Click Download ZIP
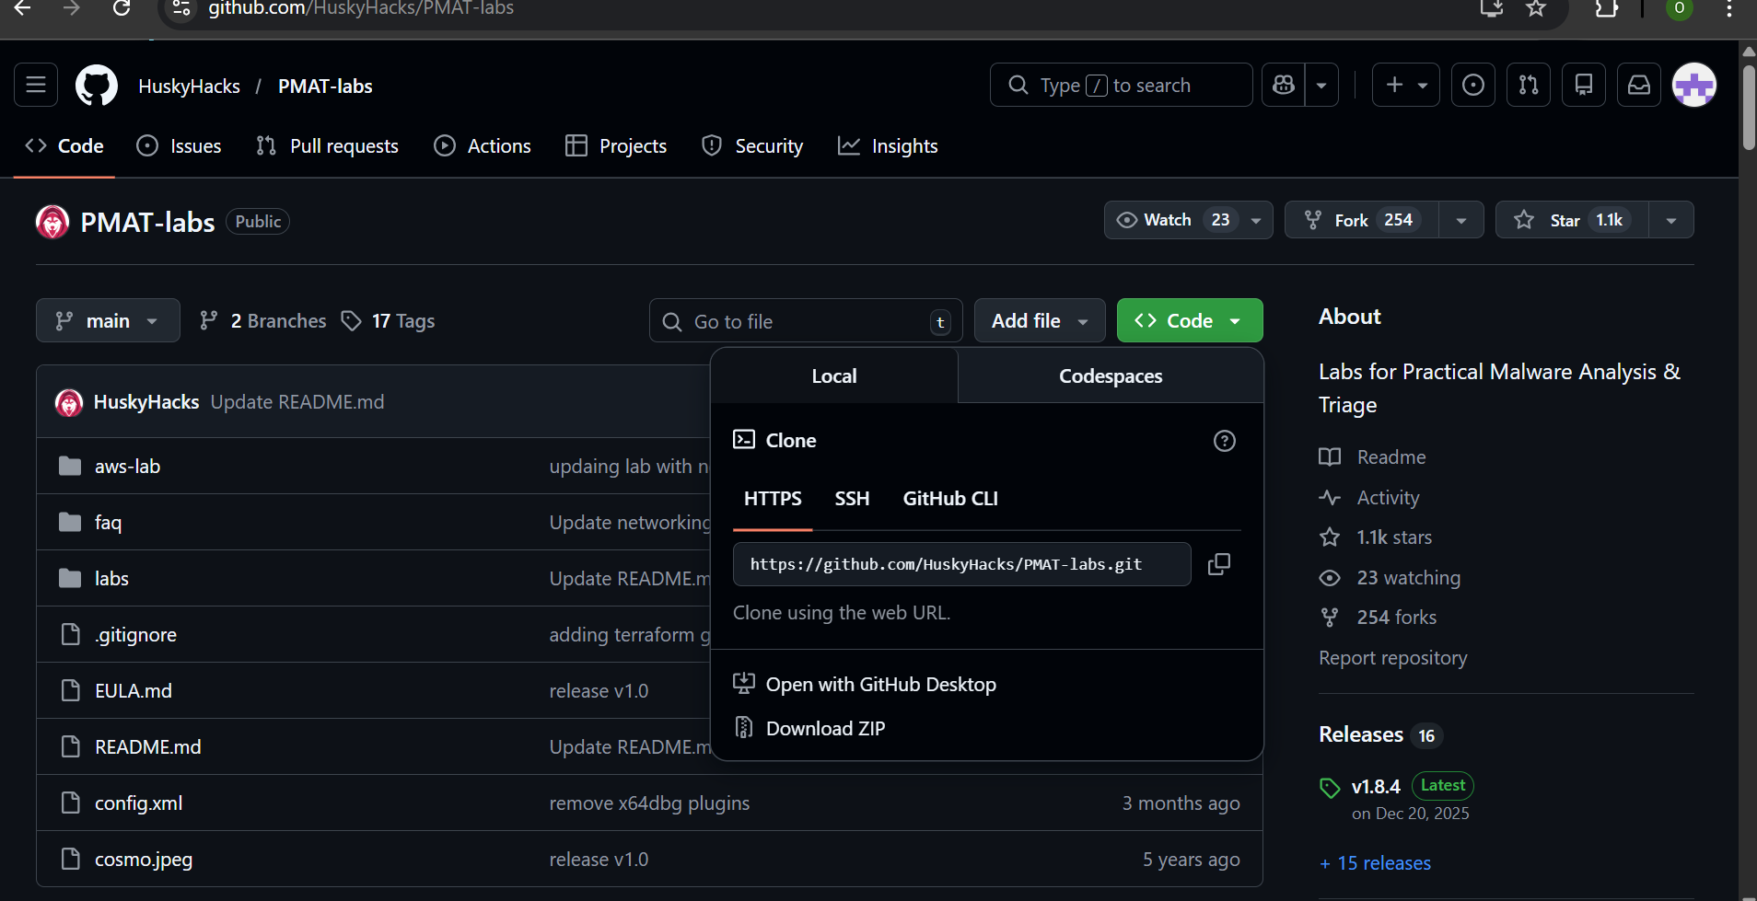 (x=826, y=729)
